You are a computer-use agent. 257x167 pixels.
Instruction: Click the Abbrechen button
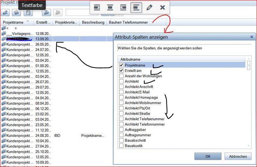point(238,156)
